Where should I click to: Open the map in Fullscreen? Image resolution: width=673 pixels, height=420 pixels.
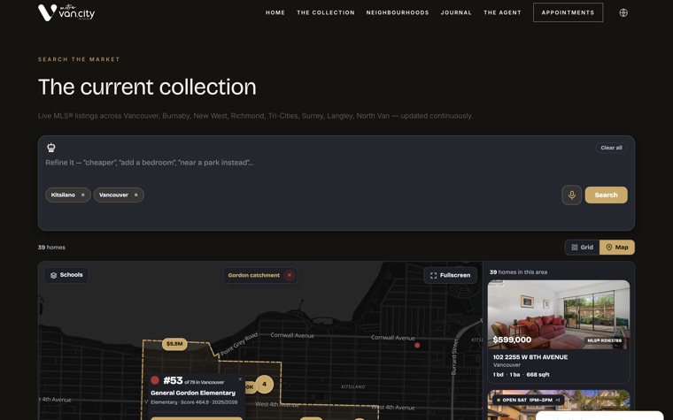[450, 275]
